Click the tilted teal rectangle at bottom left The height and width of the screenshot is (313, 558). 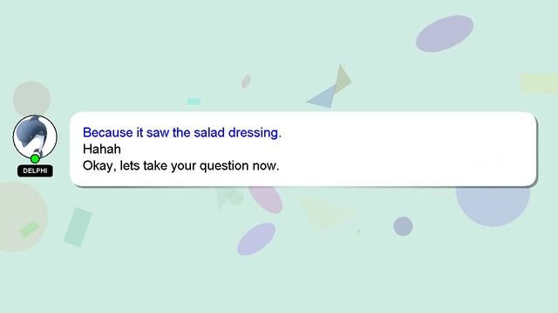pyautogui.click(x=78, y=228)
